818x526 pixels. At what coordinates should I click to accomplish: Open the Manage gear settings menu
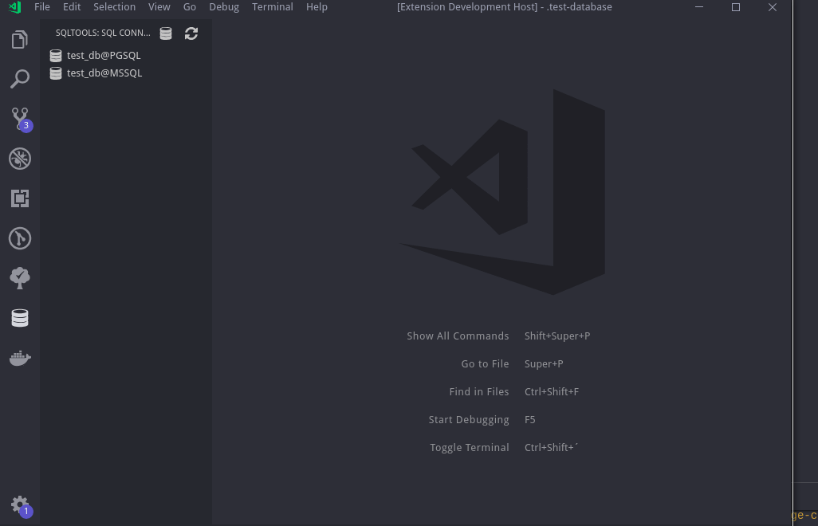[21, 505]
